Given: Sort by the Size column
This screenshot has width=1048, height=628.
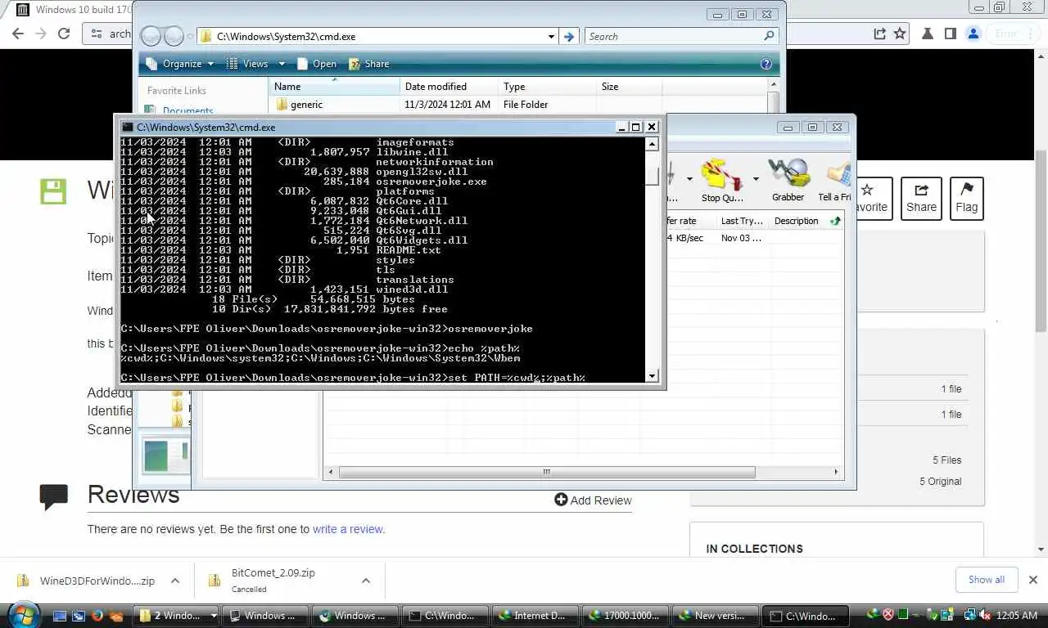Looking at the screenshot, I should tap(629, 87).
